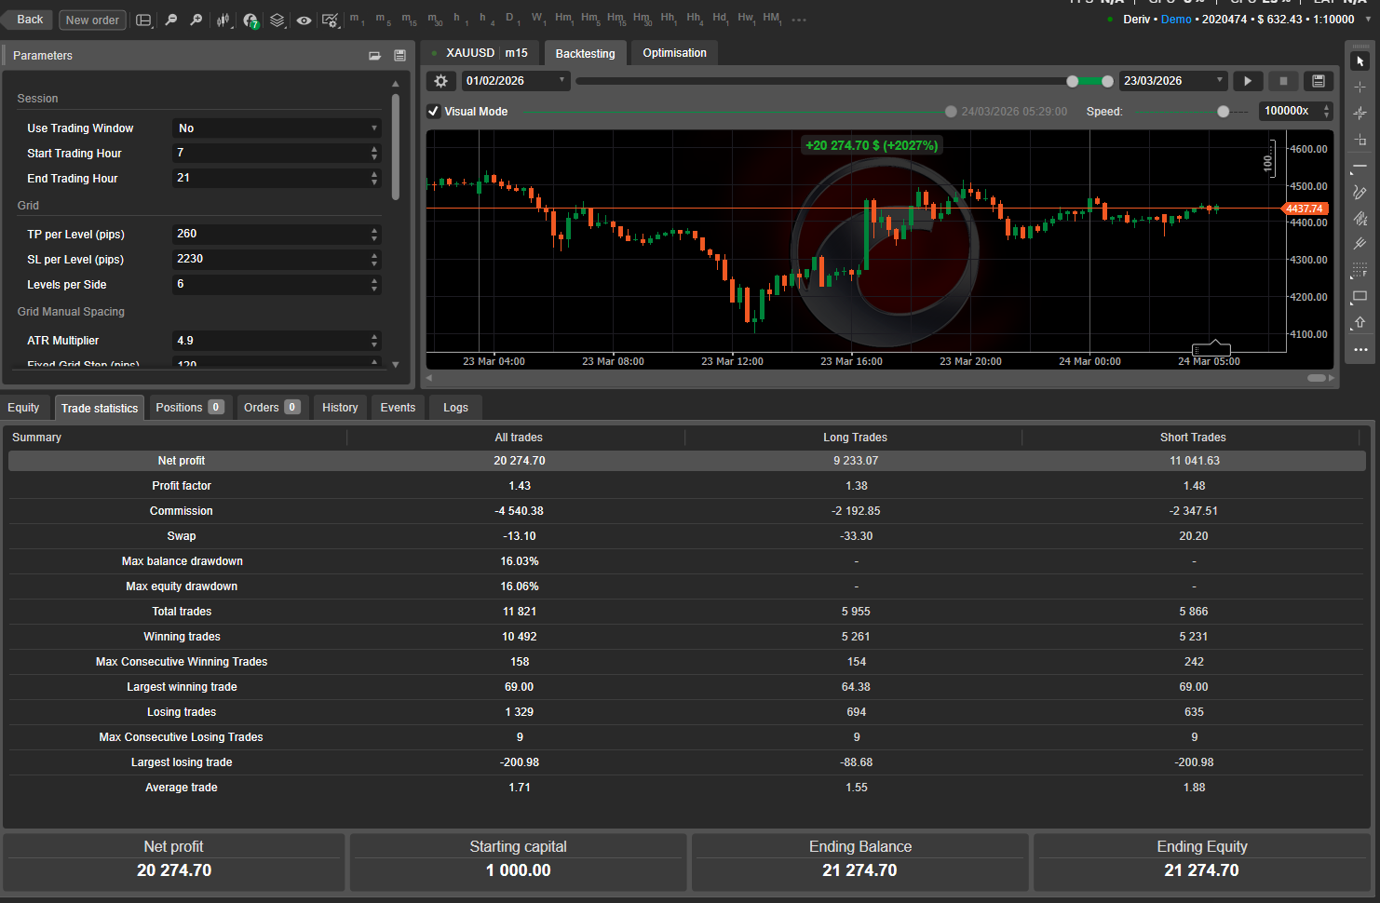The width and height of the screenshot is (1380, 903).
Task: Select the horizontal line drawing tool
Action: (1360, 167)
